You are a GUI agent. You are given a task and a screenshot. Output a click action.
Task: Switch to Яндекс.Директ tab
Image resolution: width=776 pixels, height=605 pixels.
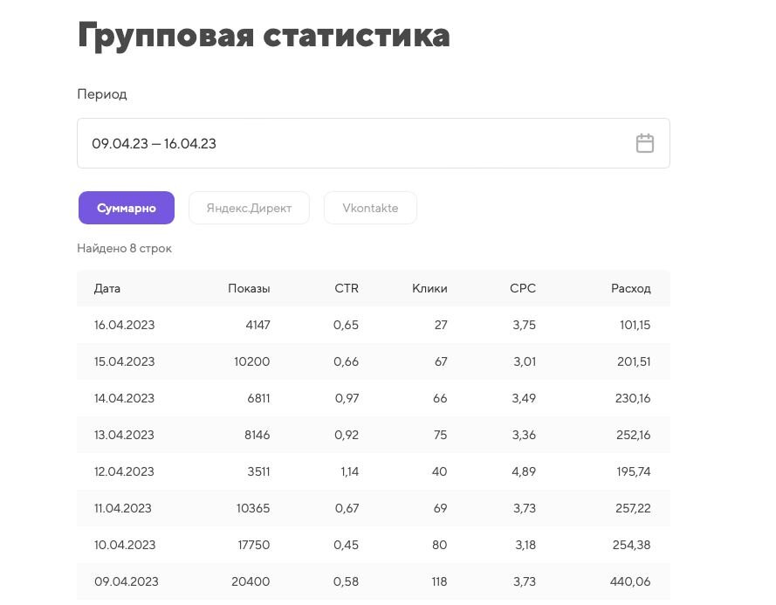tap(249, 208)
